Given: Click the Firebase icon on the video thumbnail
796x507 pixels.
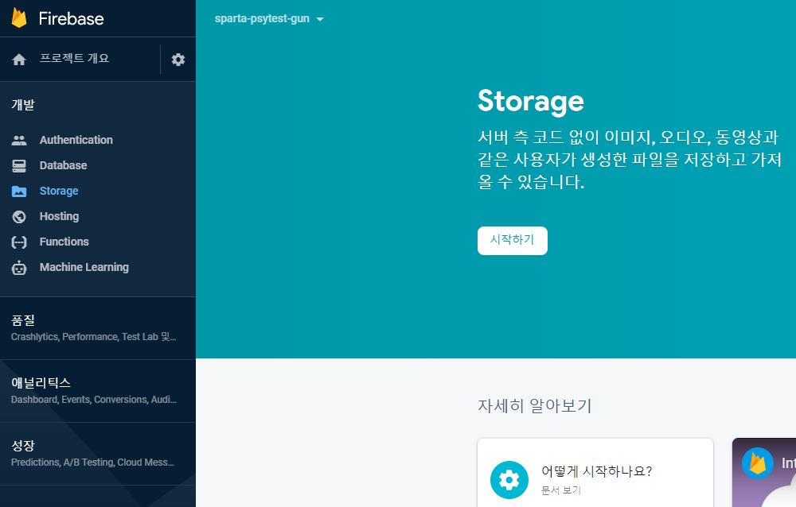Looking at the screenshot, I should 758,462.
